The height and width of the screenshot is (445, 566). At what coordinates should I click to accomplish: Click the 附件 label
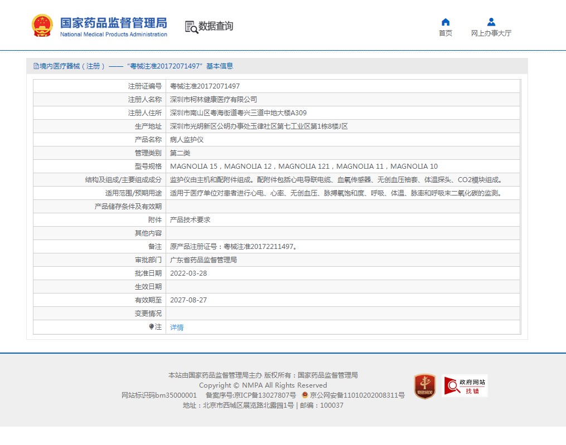[155, 219]
